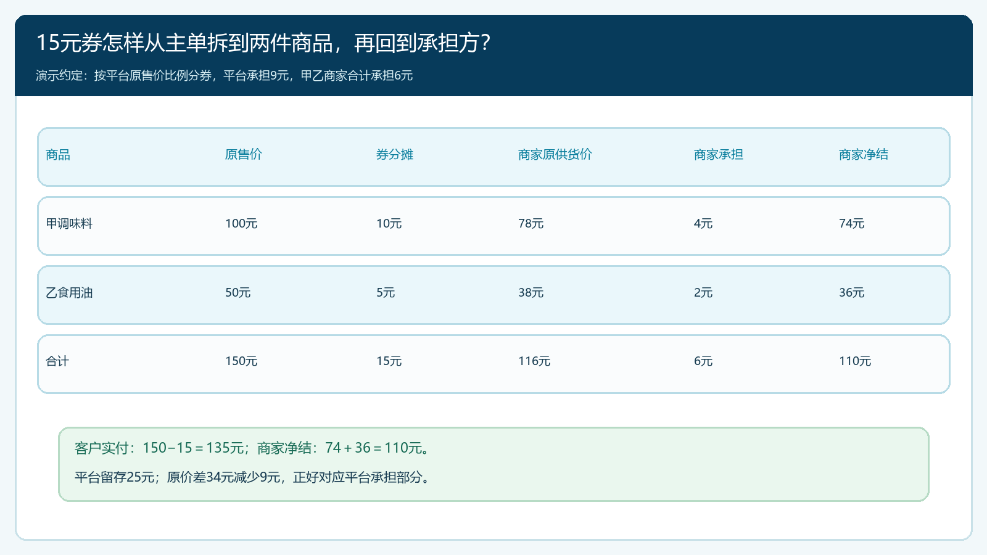Click the 平台留存25元 summary line
The height and width of the screenshot is (555, 987).
[x=252, y=477]
